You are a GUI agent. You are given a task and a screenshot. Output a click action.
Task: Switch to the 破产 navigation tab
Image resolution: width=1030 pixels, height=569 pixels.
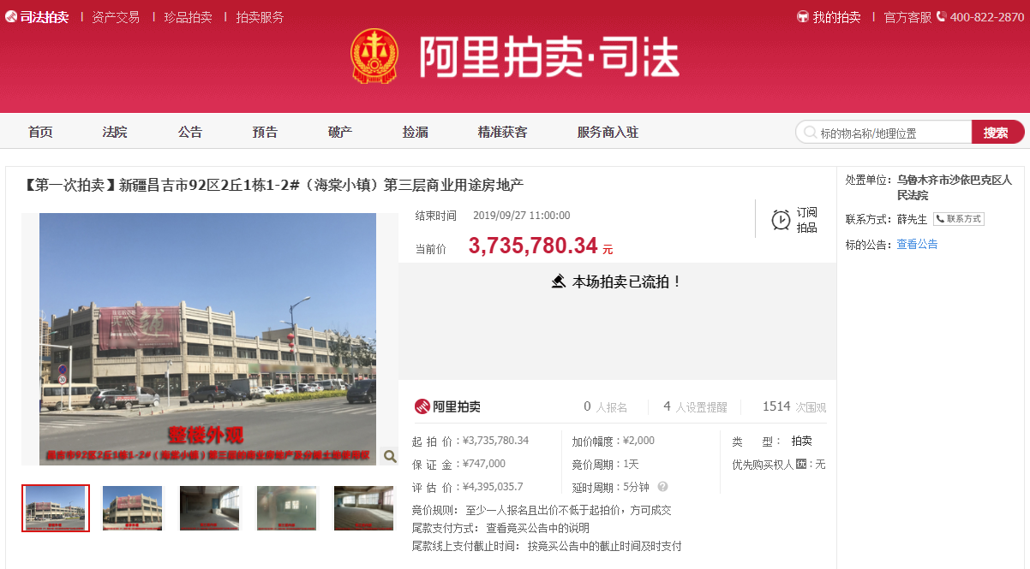pyautogui.click(x=340, y=132)
